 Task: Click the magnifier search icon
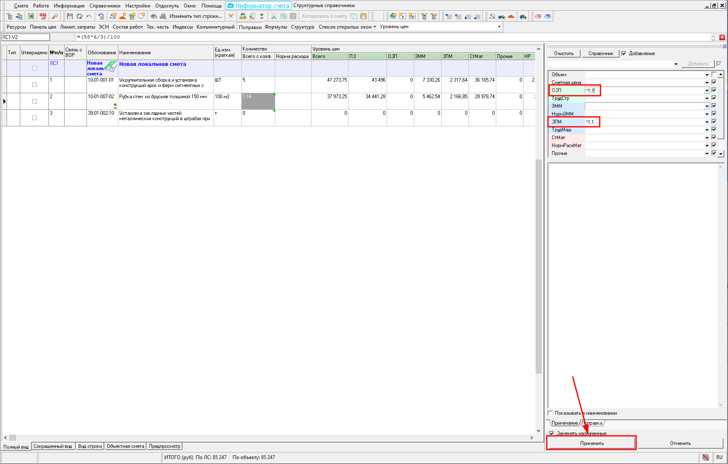click(55, 16)
